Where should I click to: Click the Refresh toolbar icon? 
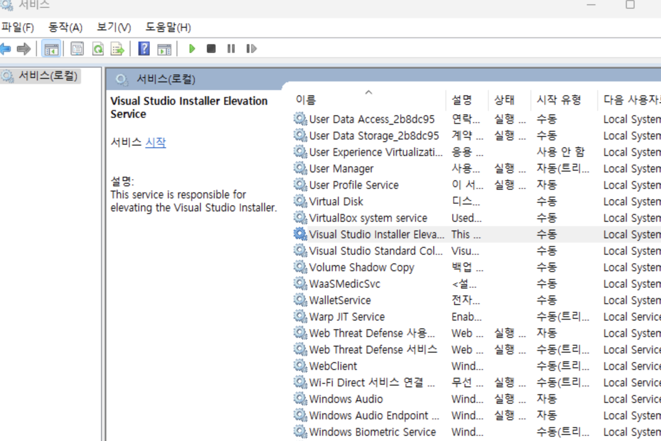tap(98, 49)
